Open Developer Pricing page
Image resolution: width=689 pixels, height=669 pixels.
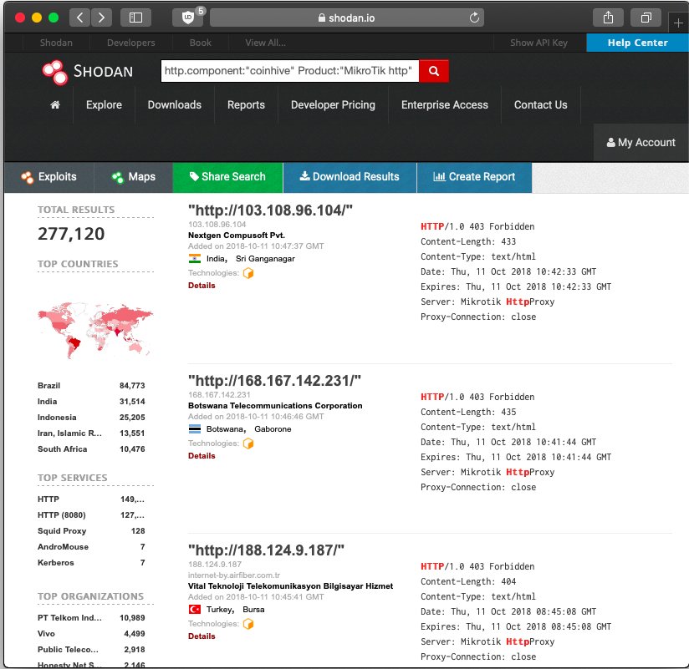pos(333,105)
